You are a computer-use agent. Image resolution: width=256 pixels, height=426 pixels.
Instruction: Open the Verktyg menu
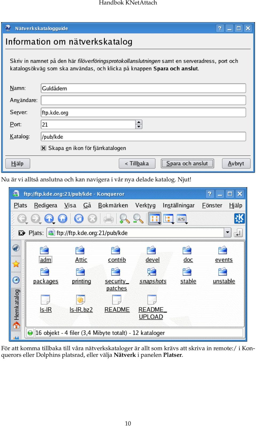145,205
